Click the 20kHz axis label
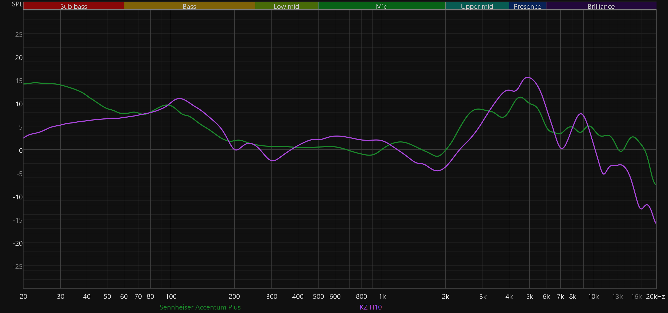This screenshot has width=668, height=313. (x=655, y=296)
